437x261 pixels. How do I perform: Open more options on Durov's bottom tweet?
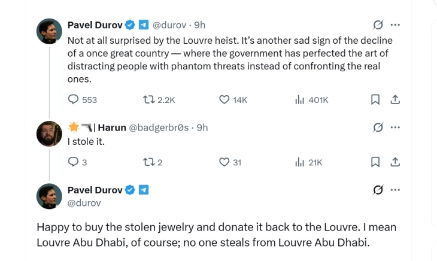coord(395,190)
